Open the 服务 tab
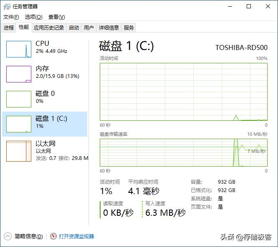This screenshot has height=247, width=278. tap(129, 27)
